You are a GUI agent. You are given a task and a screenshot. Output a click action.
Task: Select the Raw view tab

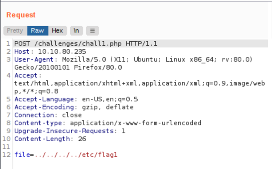tap(37, 30)
